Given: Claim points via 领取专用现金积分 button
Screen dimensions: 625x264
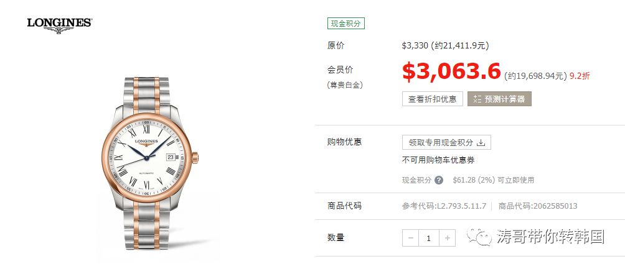Looking at the screenshot, I should click(x=446, y=142).
